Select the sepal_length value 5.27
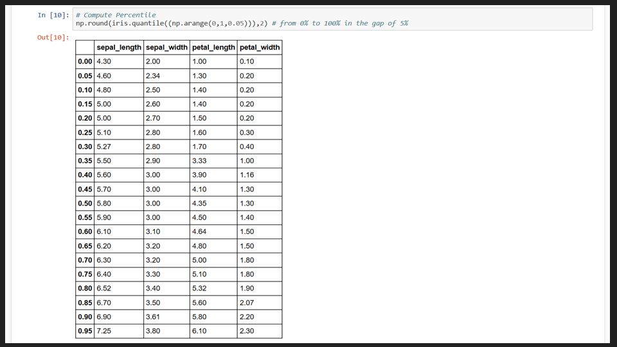 tap(104, 147)
